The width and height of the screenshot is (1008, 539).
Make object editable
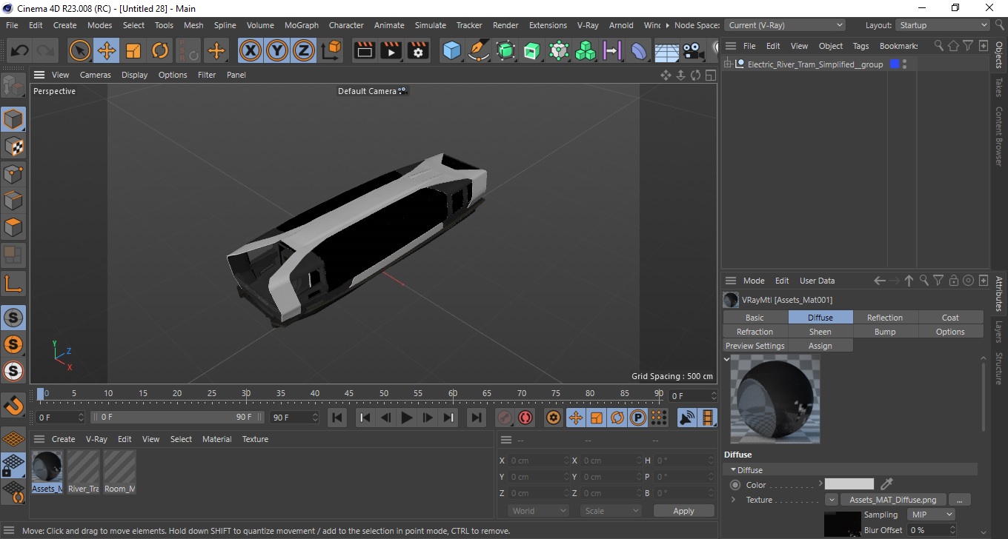[13, 86]
